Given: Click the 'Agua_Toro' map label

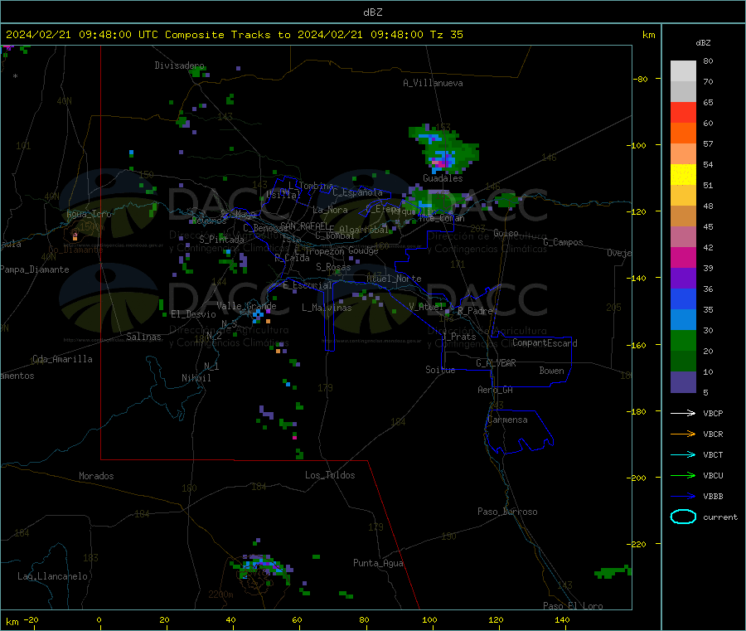Looking at the screenshot, I should [89, 214].
